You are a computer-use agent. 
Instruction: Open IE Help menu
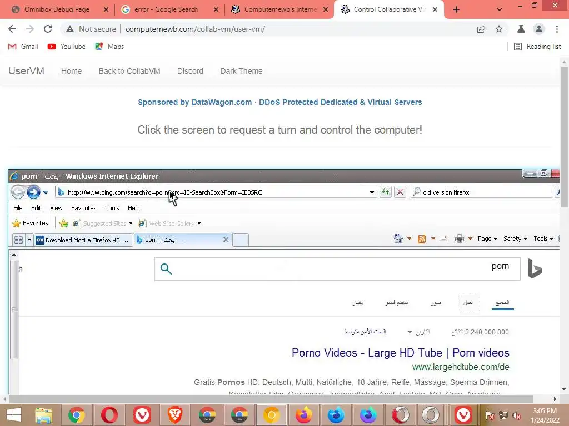[133, 208]
